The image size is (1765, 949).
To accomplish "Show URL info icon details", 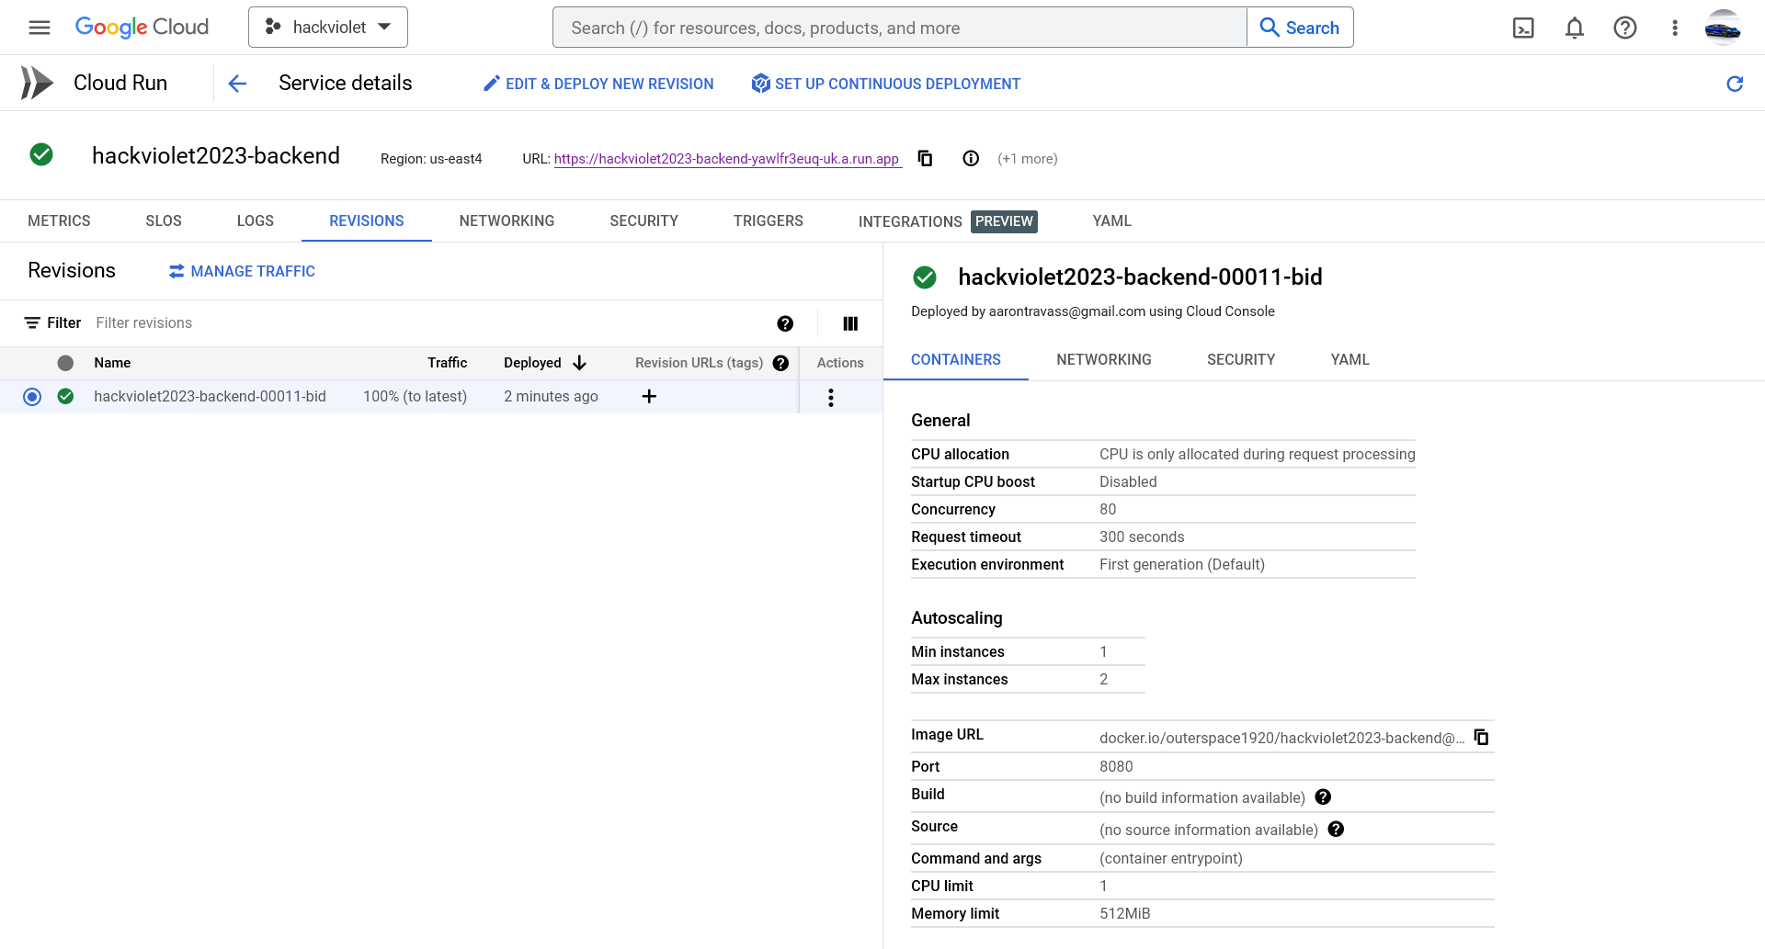I will (971, 158).
